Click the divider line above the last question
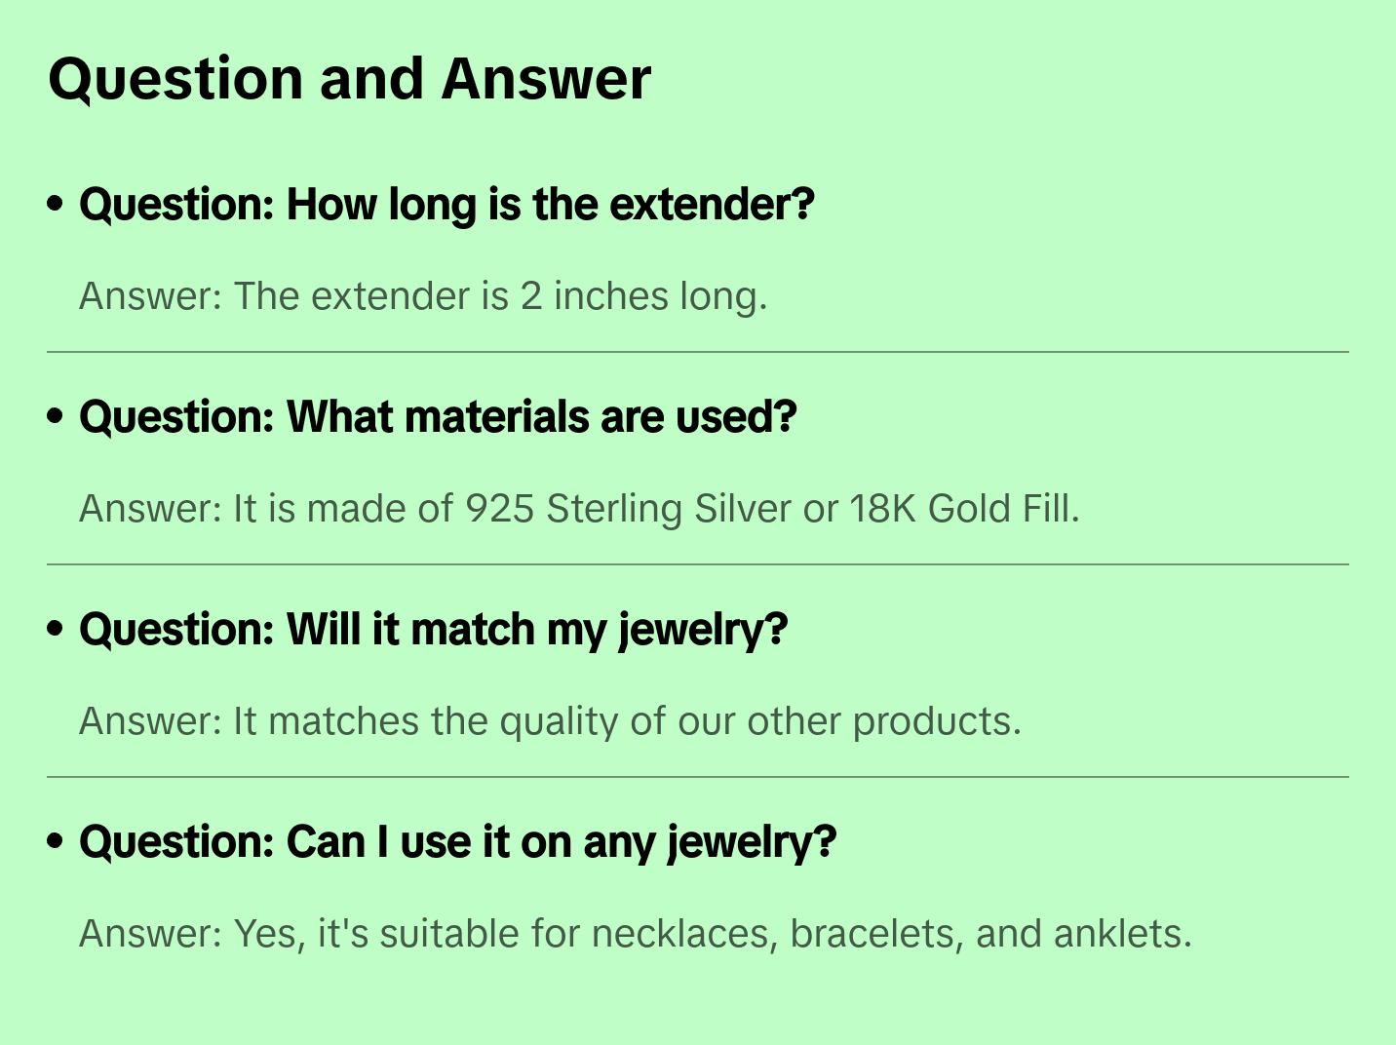Screen dimensions: 1396x1045 coord(698,777)
